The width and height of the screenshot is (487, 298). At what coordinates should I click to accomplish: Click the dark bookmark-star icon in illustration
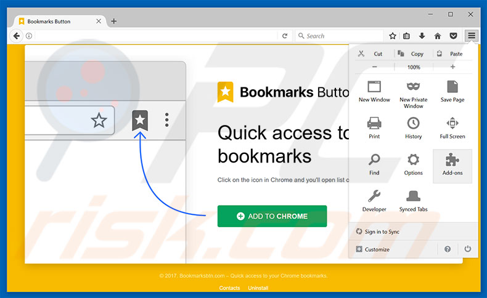140,121
